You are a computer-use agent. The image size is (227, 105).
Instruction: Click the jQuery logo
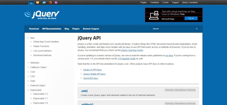click(42, 15)
